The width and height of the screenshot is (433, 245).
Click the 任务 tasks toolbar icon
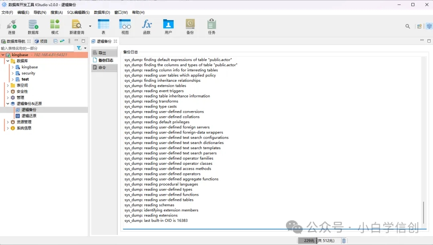coord(212,26)
